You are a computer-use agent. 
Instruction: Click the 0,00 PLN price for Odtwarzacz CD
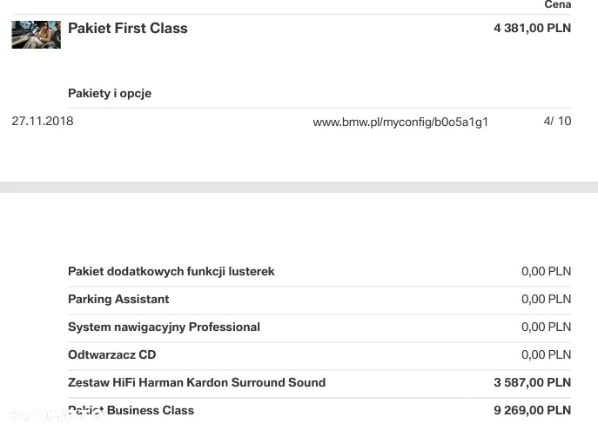[546, 354]
